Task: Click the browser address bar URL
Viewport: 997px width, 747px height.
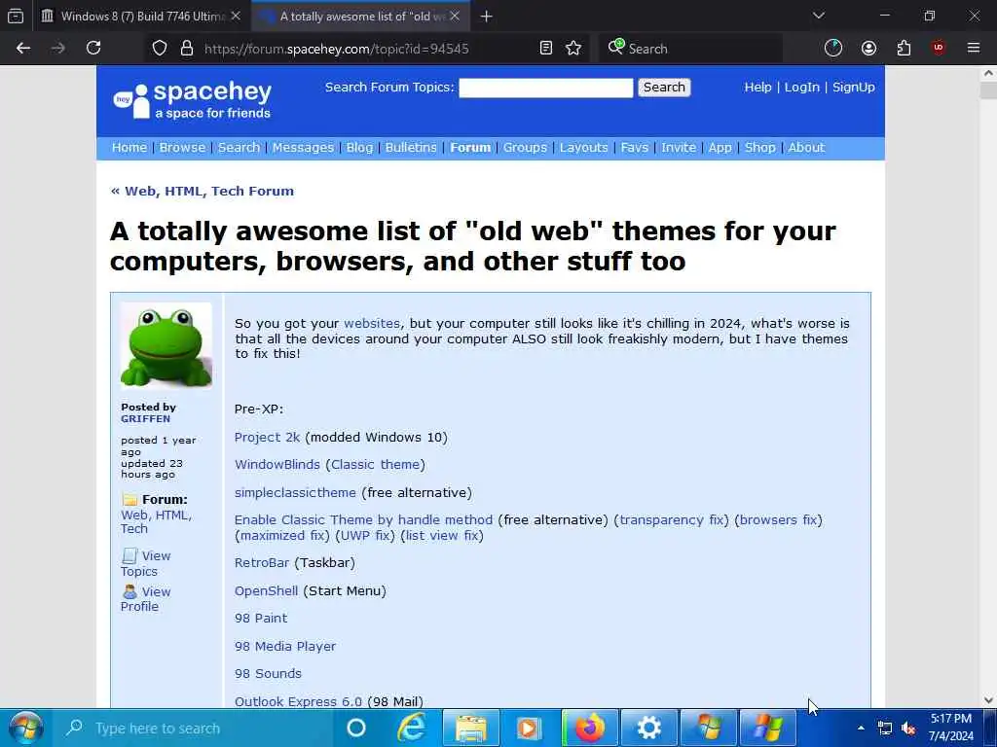Action: pos(336,49)
